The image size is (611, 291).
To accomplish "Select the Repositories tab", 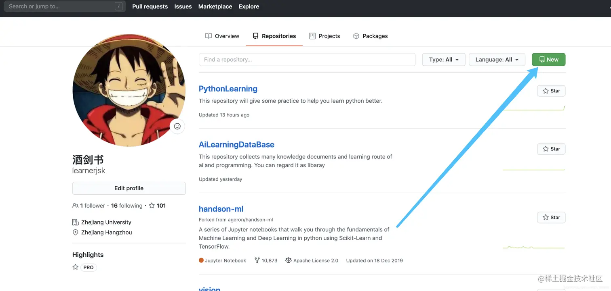I will [274, 36].
